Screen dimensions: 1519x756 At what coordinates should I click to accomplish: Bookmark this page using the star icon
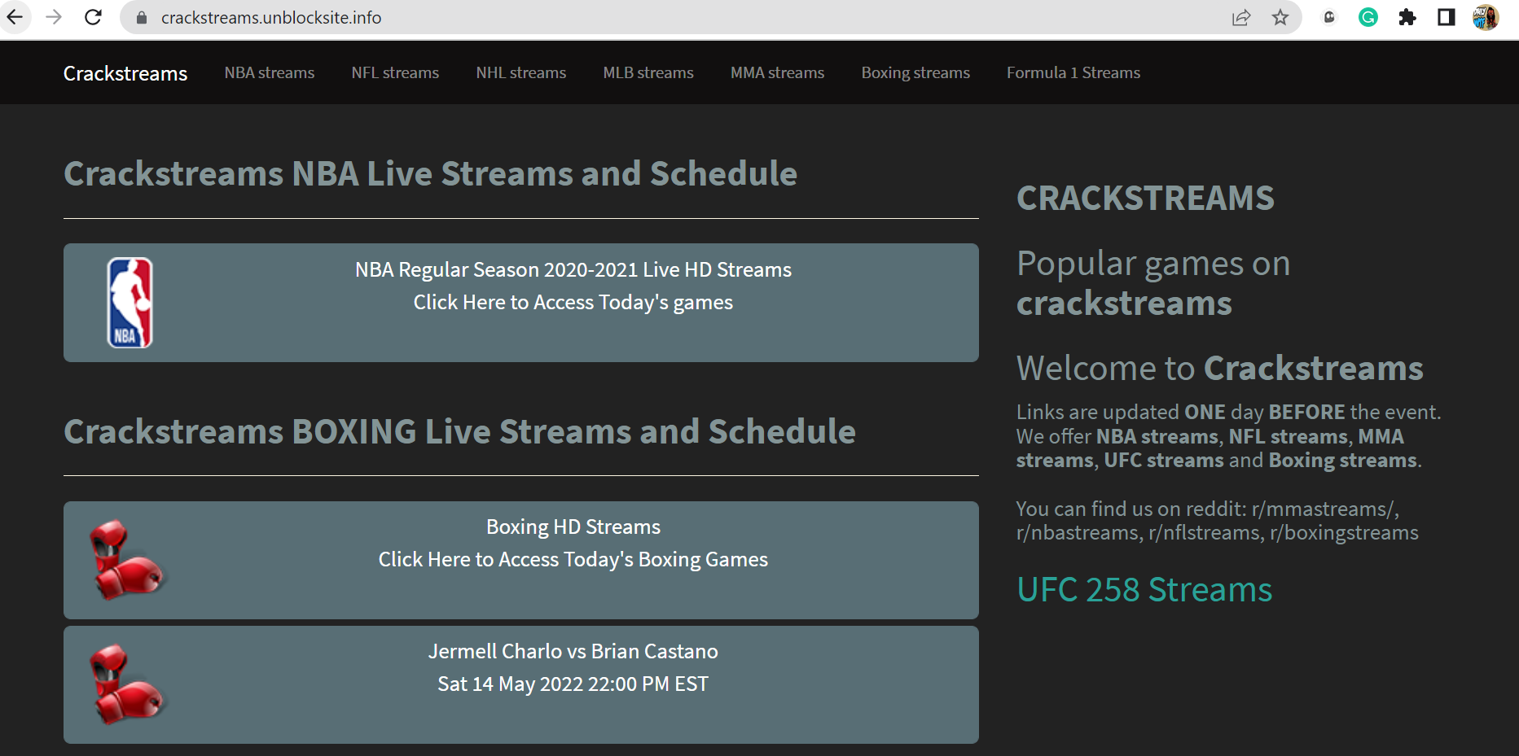[x=1280, y=17]
